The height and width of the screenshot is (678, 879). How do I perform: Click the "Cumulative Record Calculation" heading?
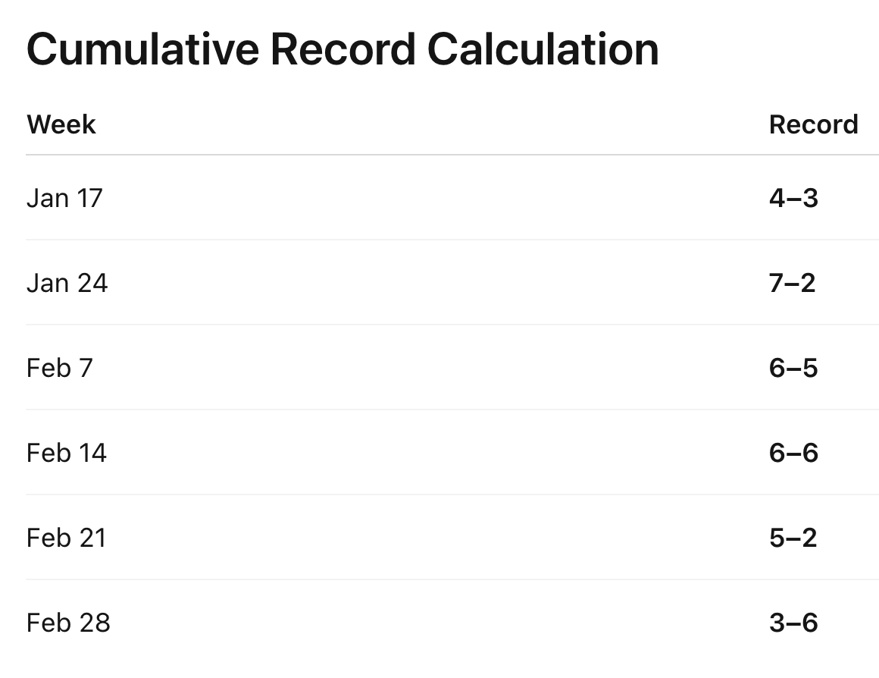pos(343,50)
